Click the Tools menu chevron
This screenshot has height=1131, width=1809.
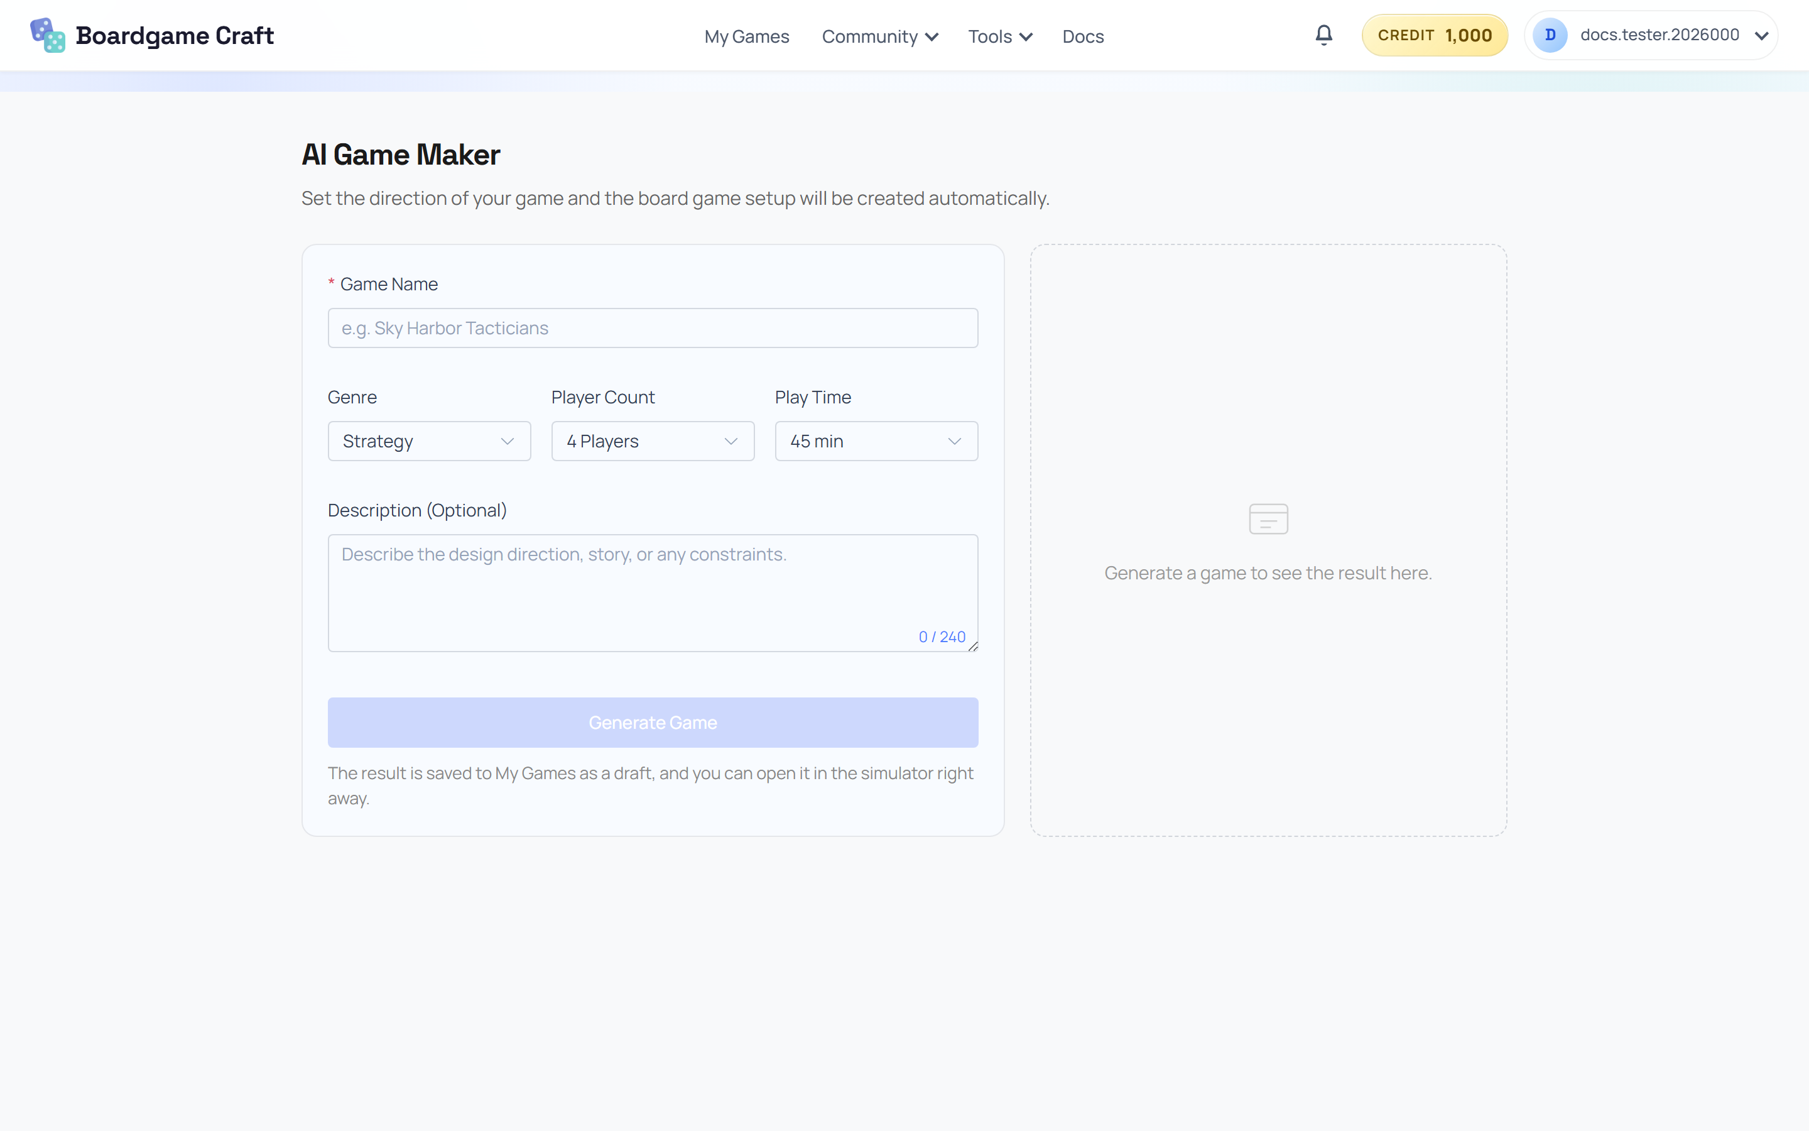[1026, 36]
